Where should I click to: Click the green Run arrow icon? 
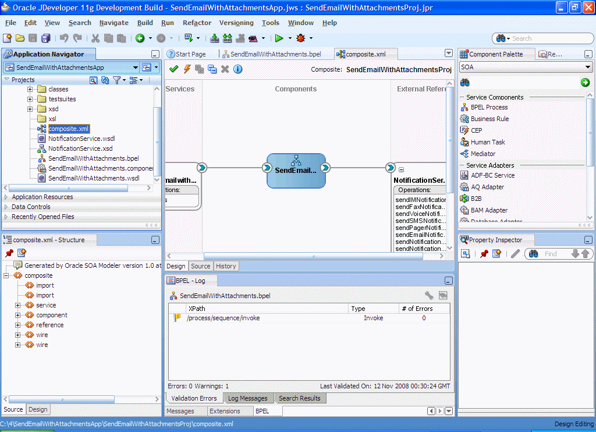(279, 38)
